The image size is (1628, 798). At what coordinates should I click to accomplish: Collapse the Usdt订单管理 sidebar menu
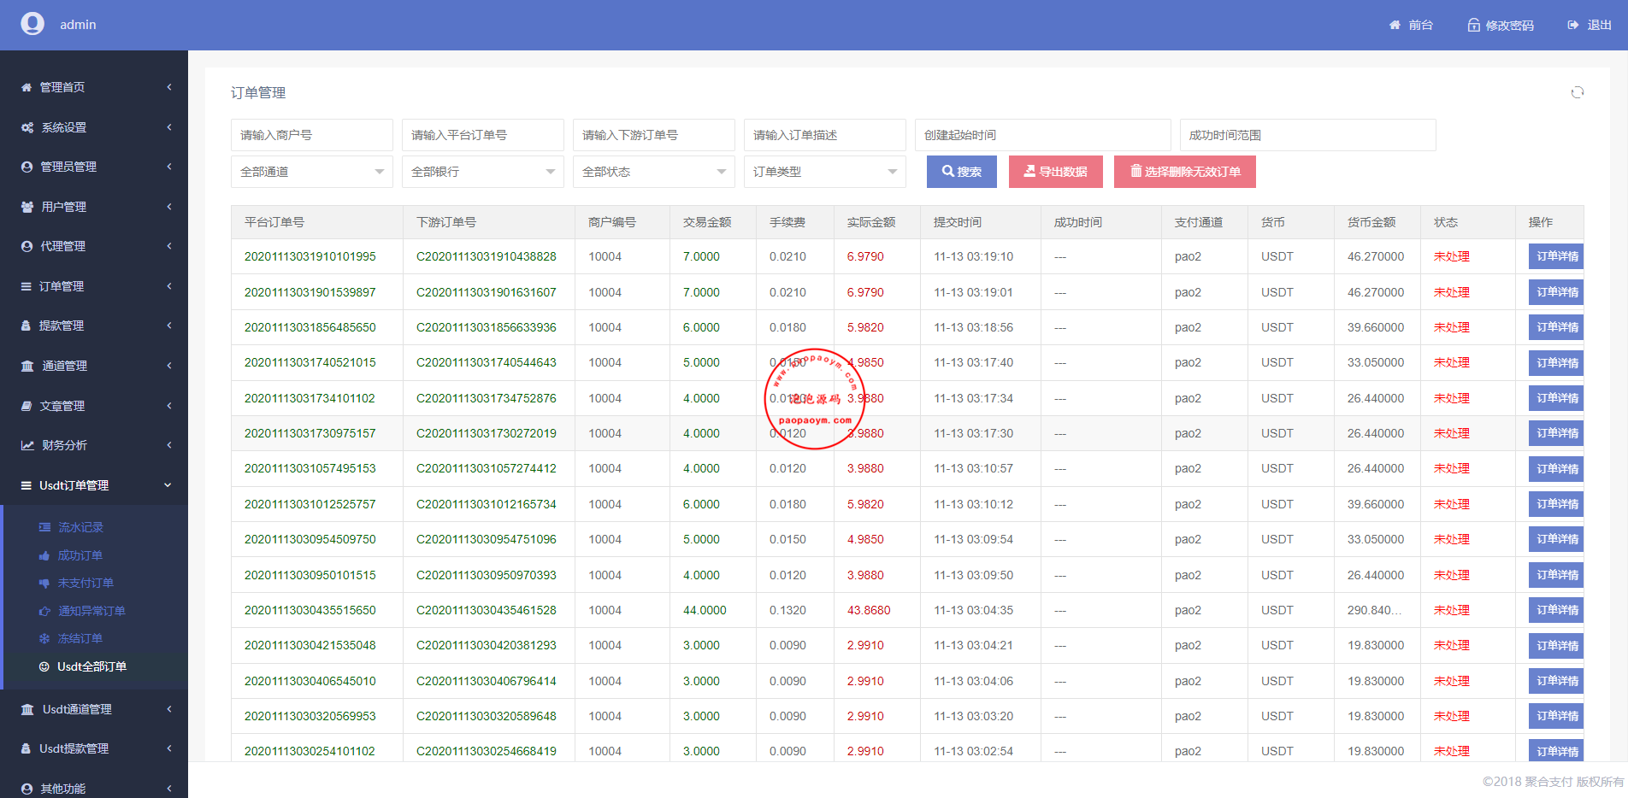tap(94, 485)
